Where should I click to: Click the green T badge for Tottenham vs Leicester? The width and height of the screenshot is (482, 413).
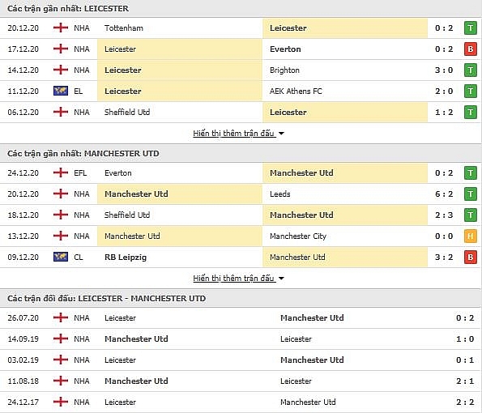[471, 28]
